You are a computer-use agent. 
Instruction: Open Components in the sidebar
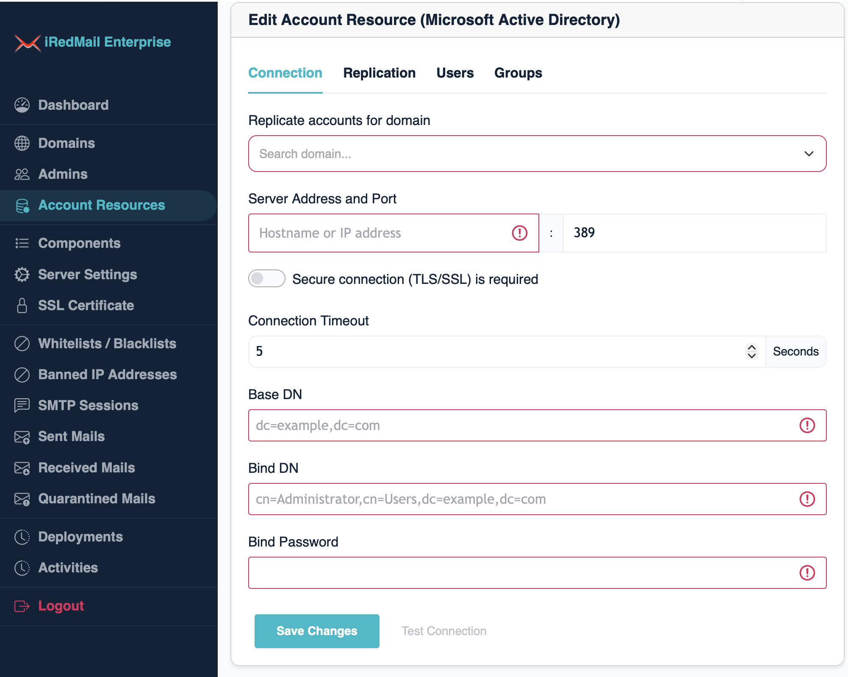[x=79, y=243]
